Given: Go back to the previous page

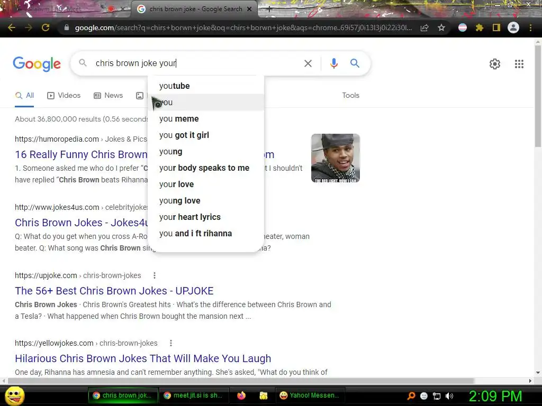Looking at the screenshot, I should click(12, 27).
